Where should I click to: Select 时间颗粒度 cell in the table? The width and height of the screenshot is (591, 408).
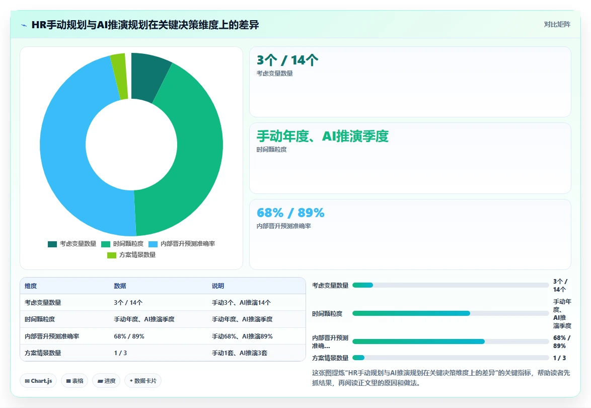(x=40, y=319)
